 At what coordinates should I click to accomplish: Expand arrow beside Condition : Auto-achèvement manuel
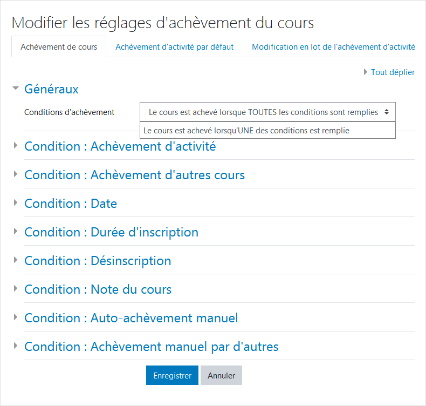(x=16, y=317)
